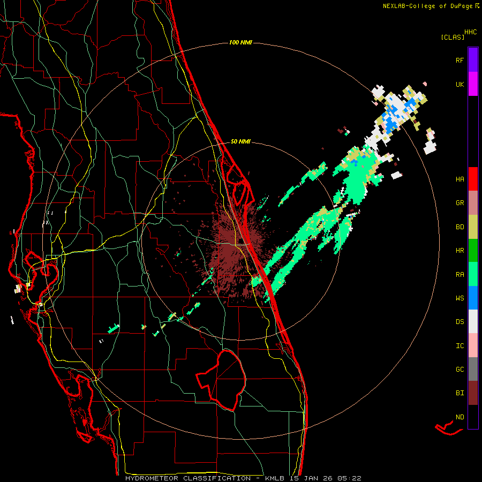Select the GC gray legend swatch

coord(473,369)
